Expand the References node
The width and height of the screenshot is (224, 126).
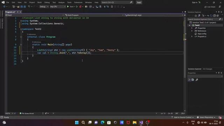point(192,31)
